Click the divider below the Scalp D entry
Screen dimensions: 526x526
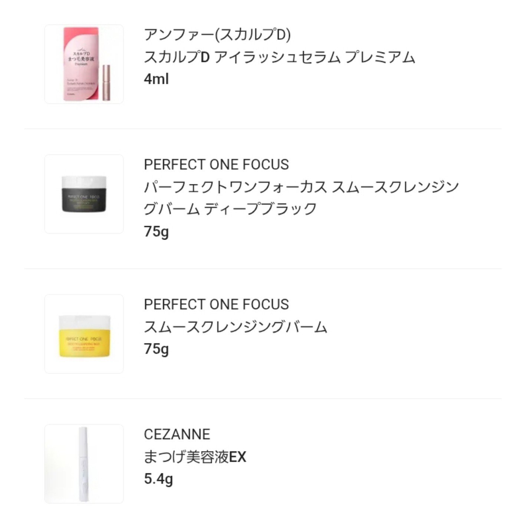tap(263, 127)
